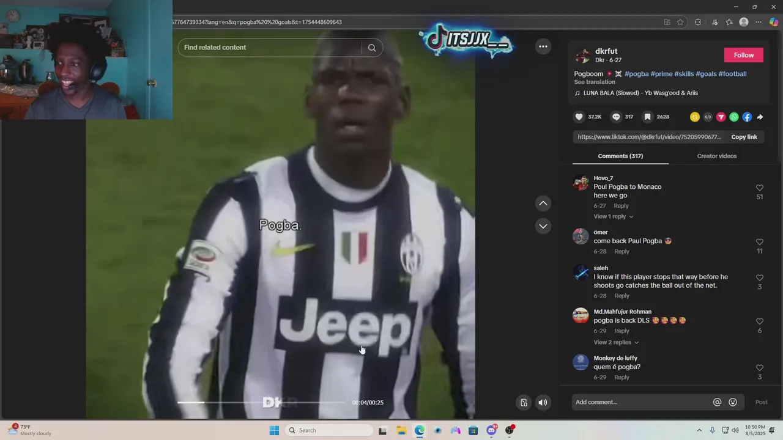
Task: Go to the previous video
Action: [543, 203]
